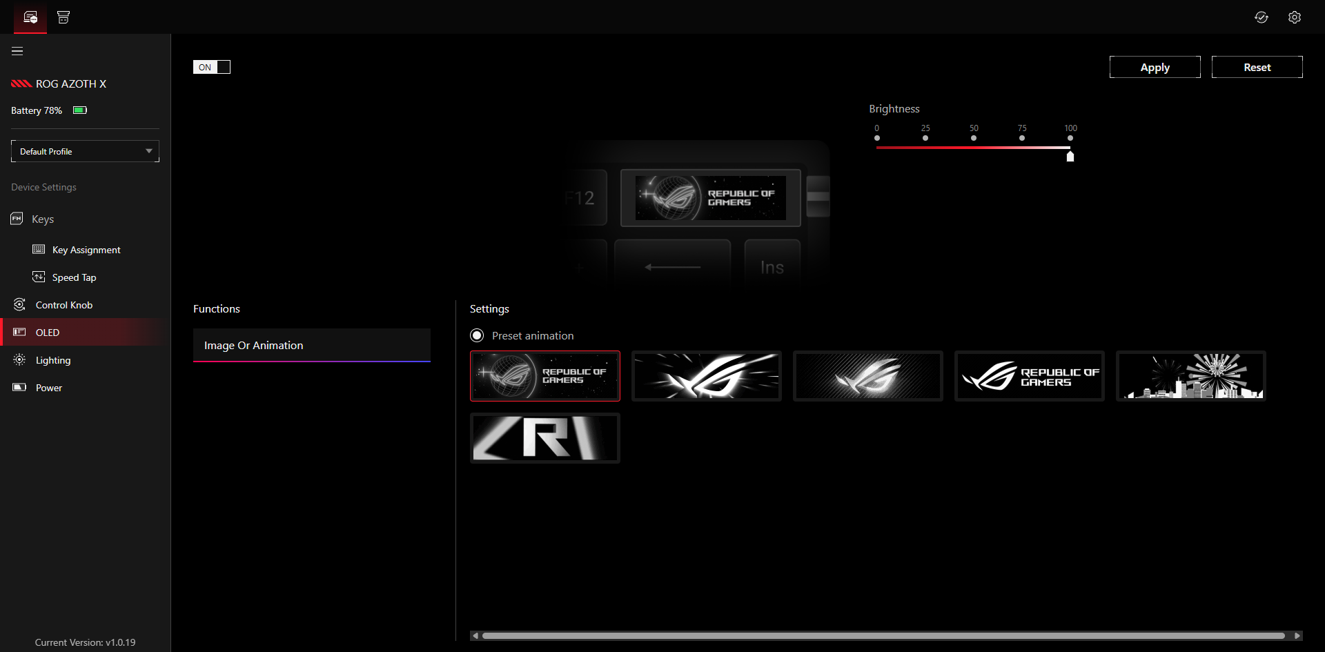Select the globe Republic of Gamers preset
The image size is (1325, 652).
pyautogui.click(x=545, y=376)
